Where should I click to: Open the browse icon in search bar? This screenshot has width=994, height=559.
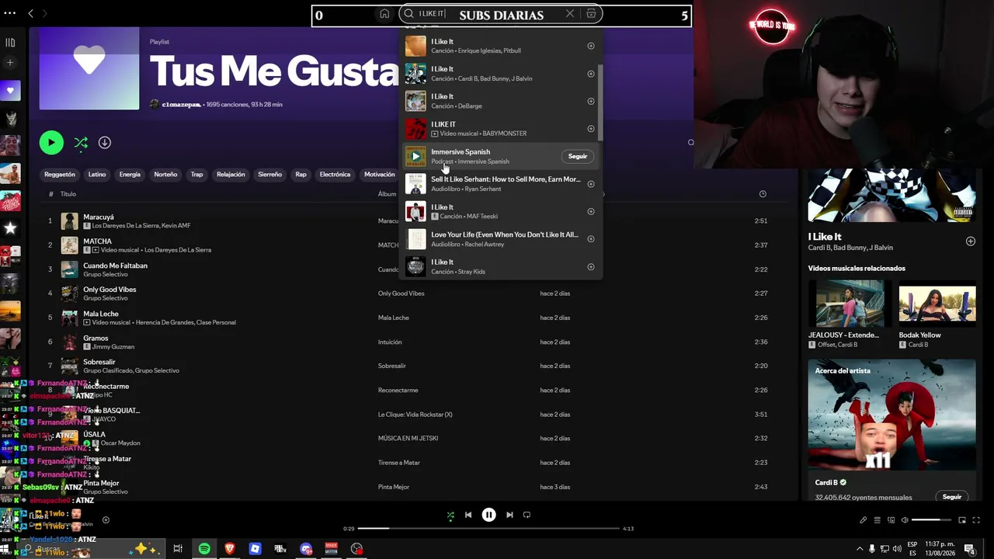591,14
